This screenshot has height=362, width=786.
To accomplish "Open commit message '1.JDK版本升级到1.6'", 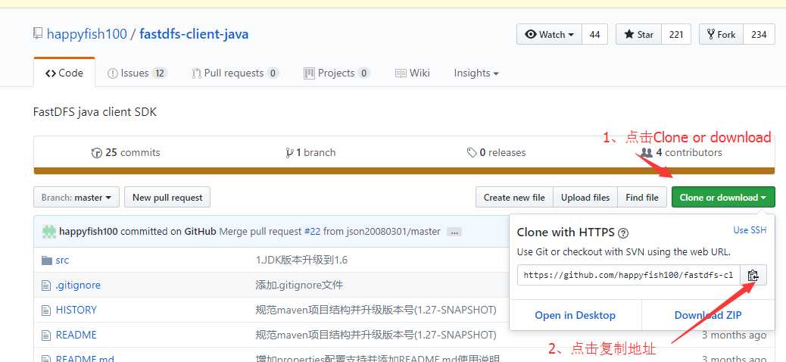I will click(301, 261).
